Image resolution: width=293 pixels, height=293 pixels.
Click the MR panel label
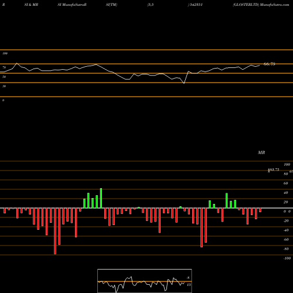[261, 152]
